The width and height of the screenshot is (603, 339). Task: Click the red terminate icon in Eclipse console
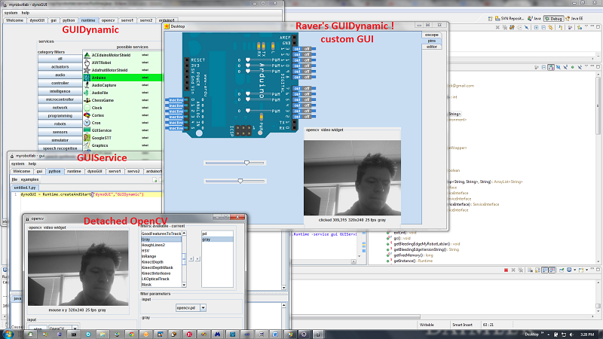506,270
